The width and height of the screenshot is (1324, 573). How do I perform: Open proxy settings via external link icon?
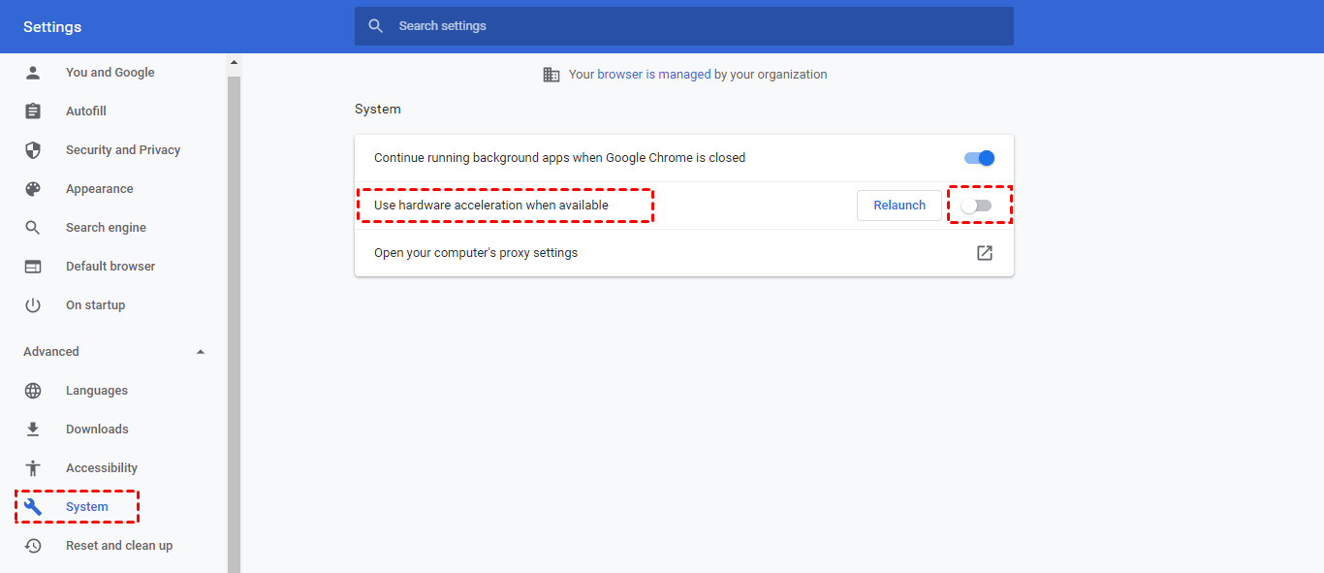(985, 253)
